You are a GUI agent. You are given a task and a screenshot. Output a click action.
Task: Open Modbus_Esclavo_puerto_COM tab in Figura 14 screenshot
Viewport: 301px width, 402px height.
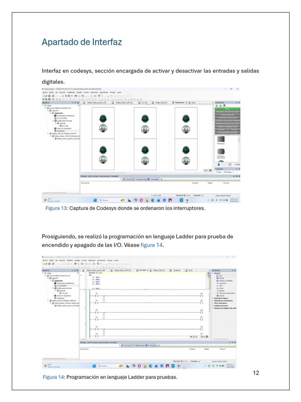pyautogui.click(x=95, y=270)
